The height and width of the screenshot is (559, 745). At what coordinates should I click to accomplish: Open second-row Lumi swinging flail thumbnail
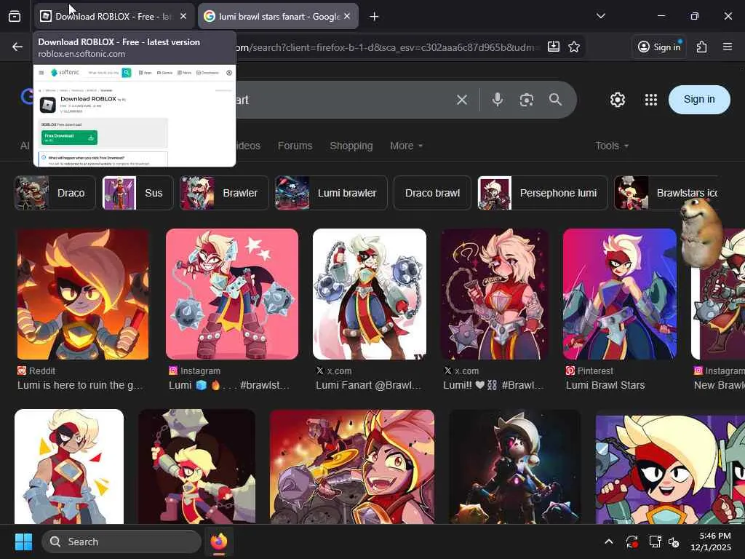196,467
